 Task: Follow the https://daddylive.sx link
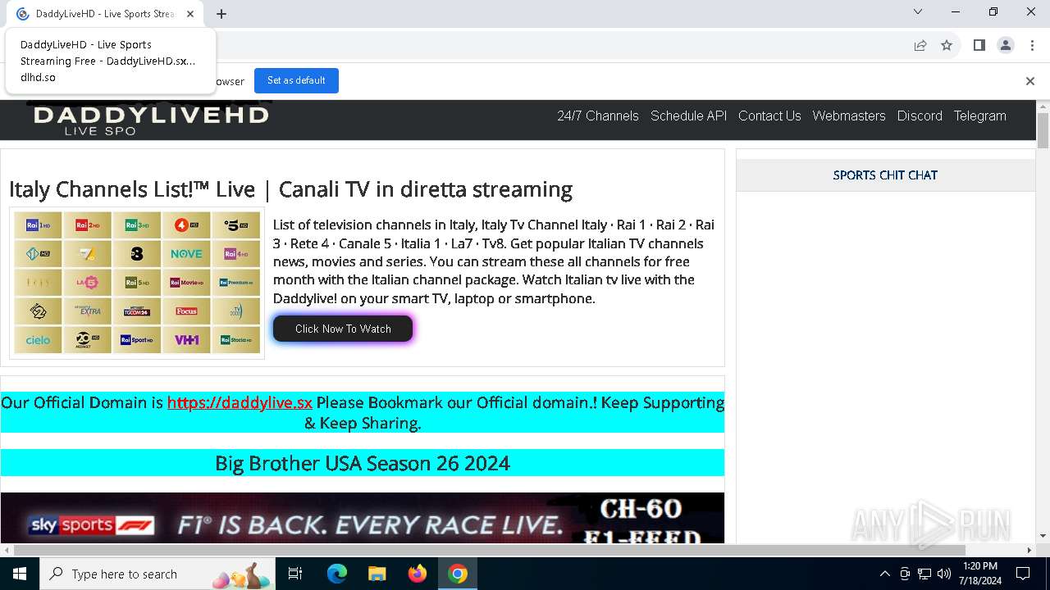pos(240,402)
